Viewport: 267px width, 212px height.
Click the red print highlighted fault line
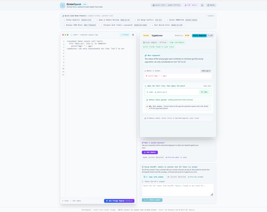pos(178,76)
